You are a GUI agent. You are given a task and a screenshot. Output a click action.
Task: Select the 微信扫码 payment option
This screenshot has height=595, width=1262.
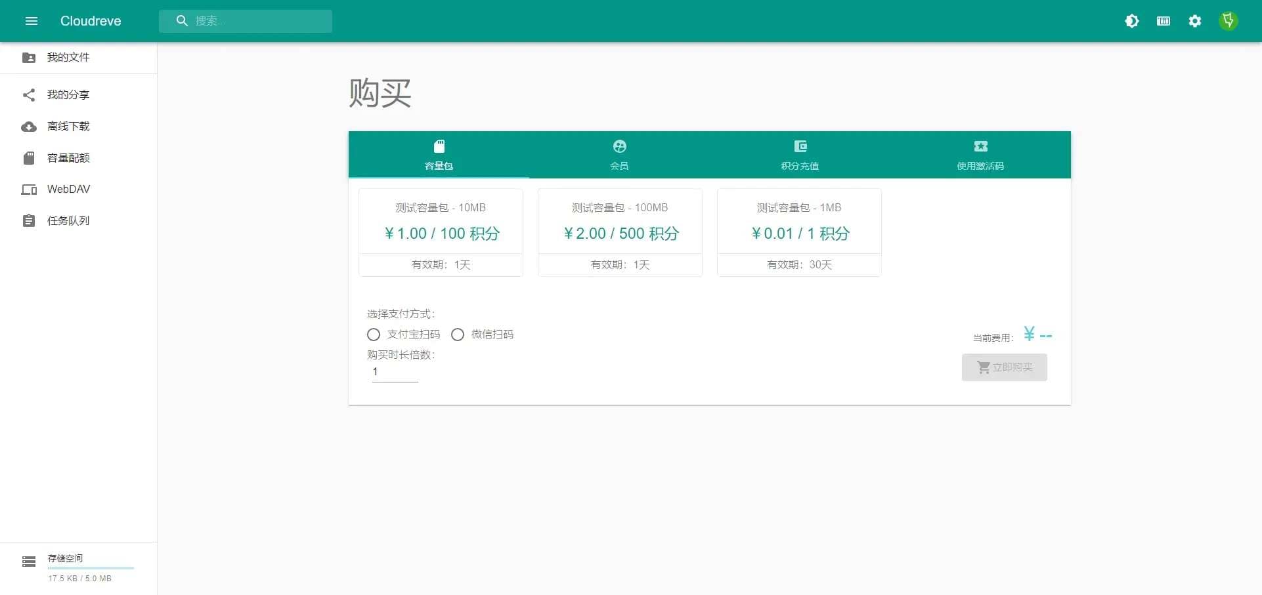coord(458,335)
